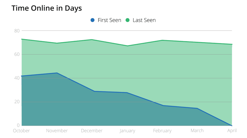Click the green Last Seen legend dot
The image size is (247, 138).
(127, 20)
